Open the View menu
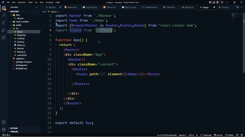Image resolution: width=245 pixels, height=137 pixels. pyautogui.click(x=30, y=2)
